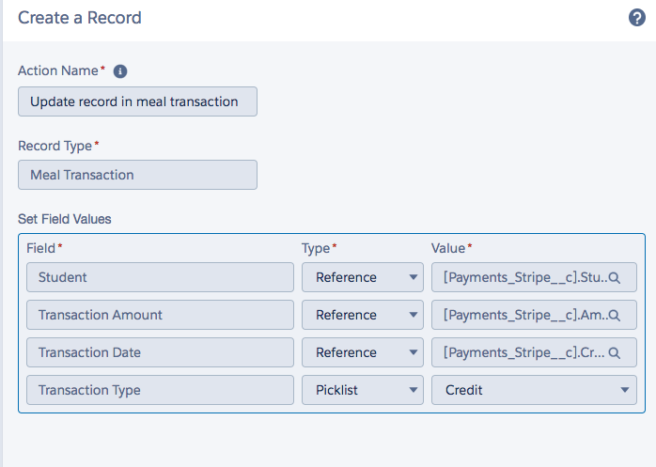This screenshot has height=467, width=656.
Task: Expand the Credit value dropdown
Action: point(533,390)
